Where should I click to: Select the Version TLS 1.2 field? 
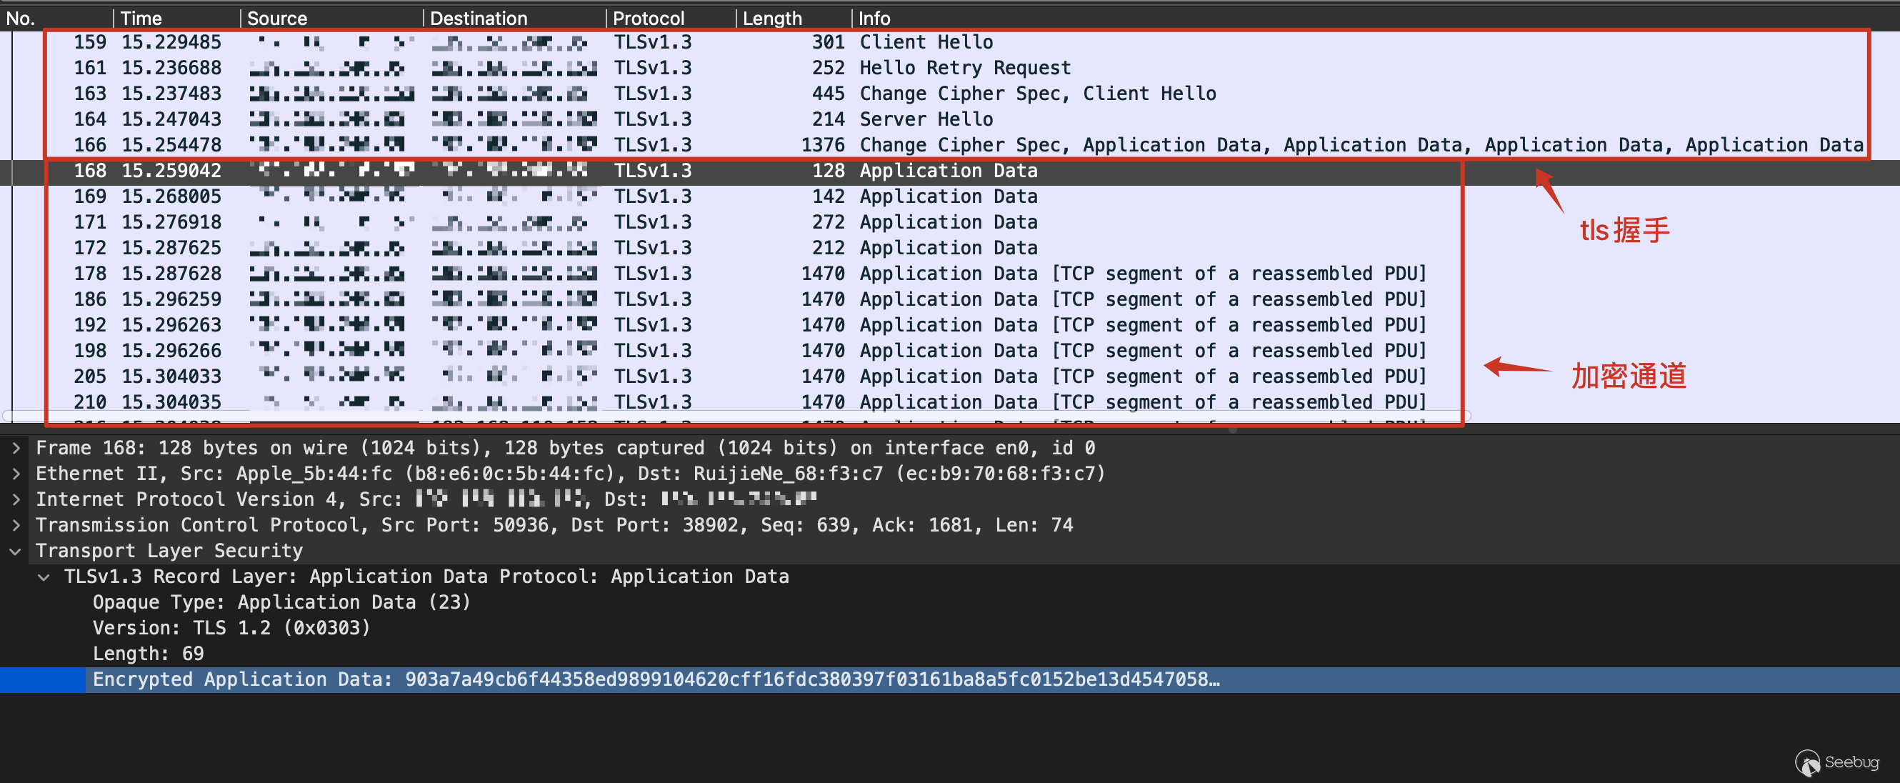[231, 628]
